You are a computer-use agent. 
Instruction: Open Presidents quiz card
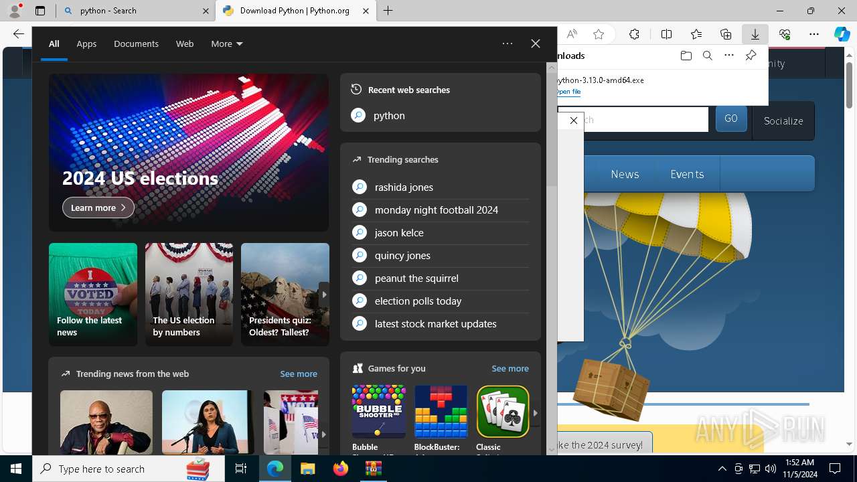[x=285, y=295]
